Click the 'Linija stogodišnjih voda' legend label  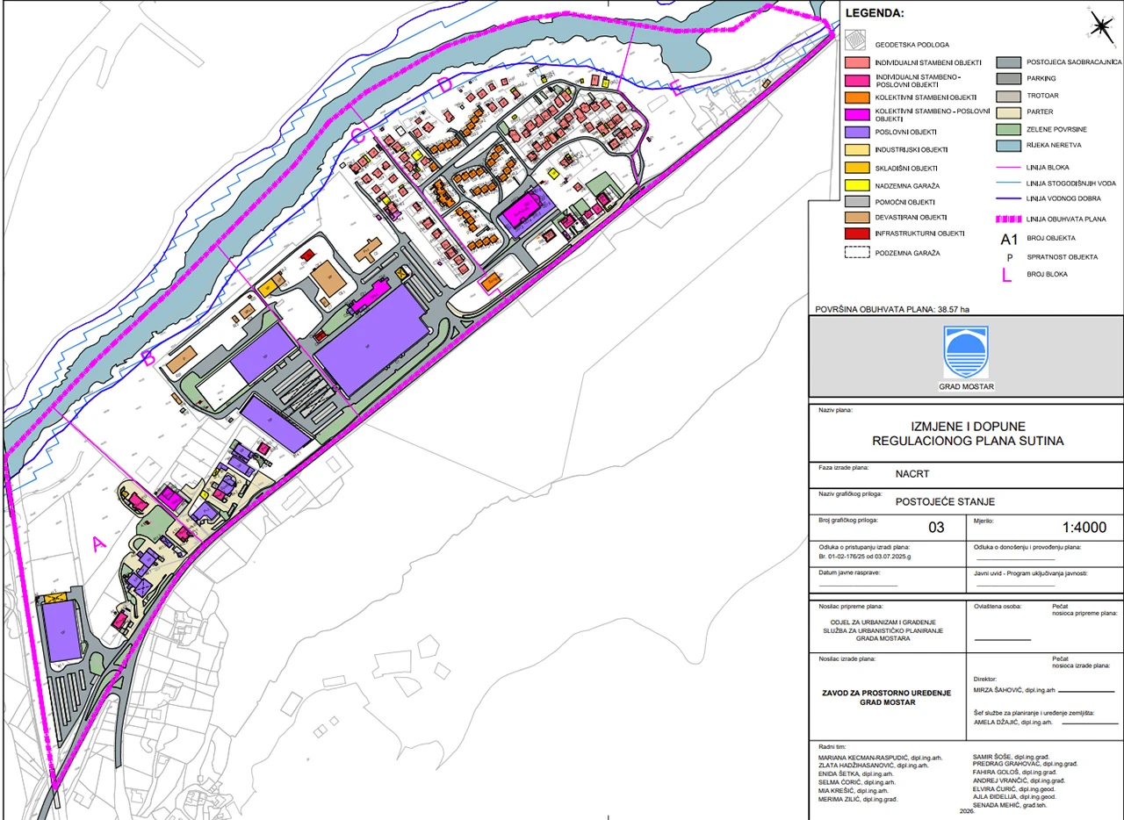point(1071,183)
